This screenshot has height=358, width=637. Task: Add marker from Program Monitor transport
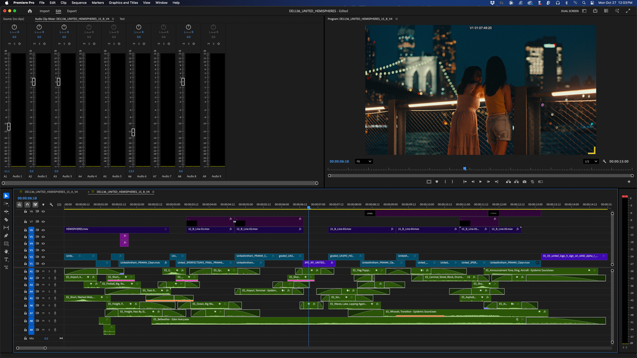click(x=437, y=182)
